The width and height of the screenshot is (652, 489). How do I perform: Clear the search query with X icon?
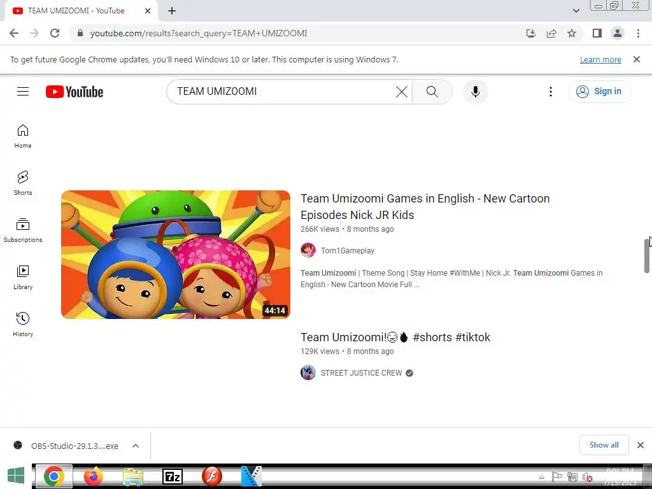[x=401, y=92]
